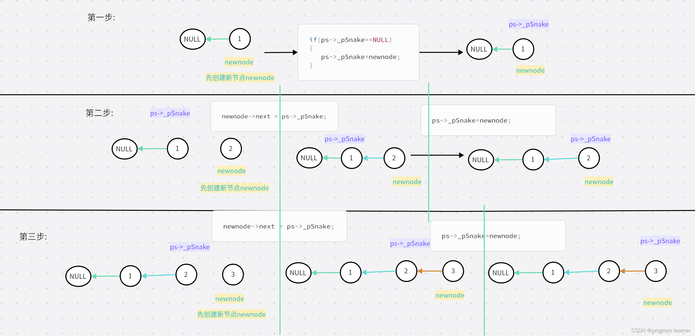Click '先创建新节点newnode' caption in step three
The image size is (695, 336).
pyautogui.click(x=231, y=314)
